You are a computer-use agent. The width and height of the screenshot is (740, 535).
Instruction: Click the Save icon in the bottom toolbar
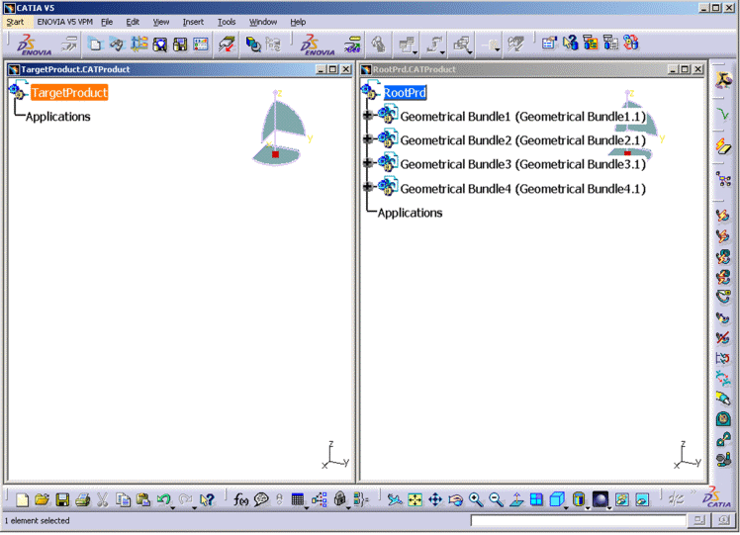point(62,500)
